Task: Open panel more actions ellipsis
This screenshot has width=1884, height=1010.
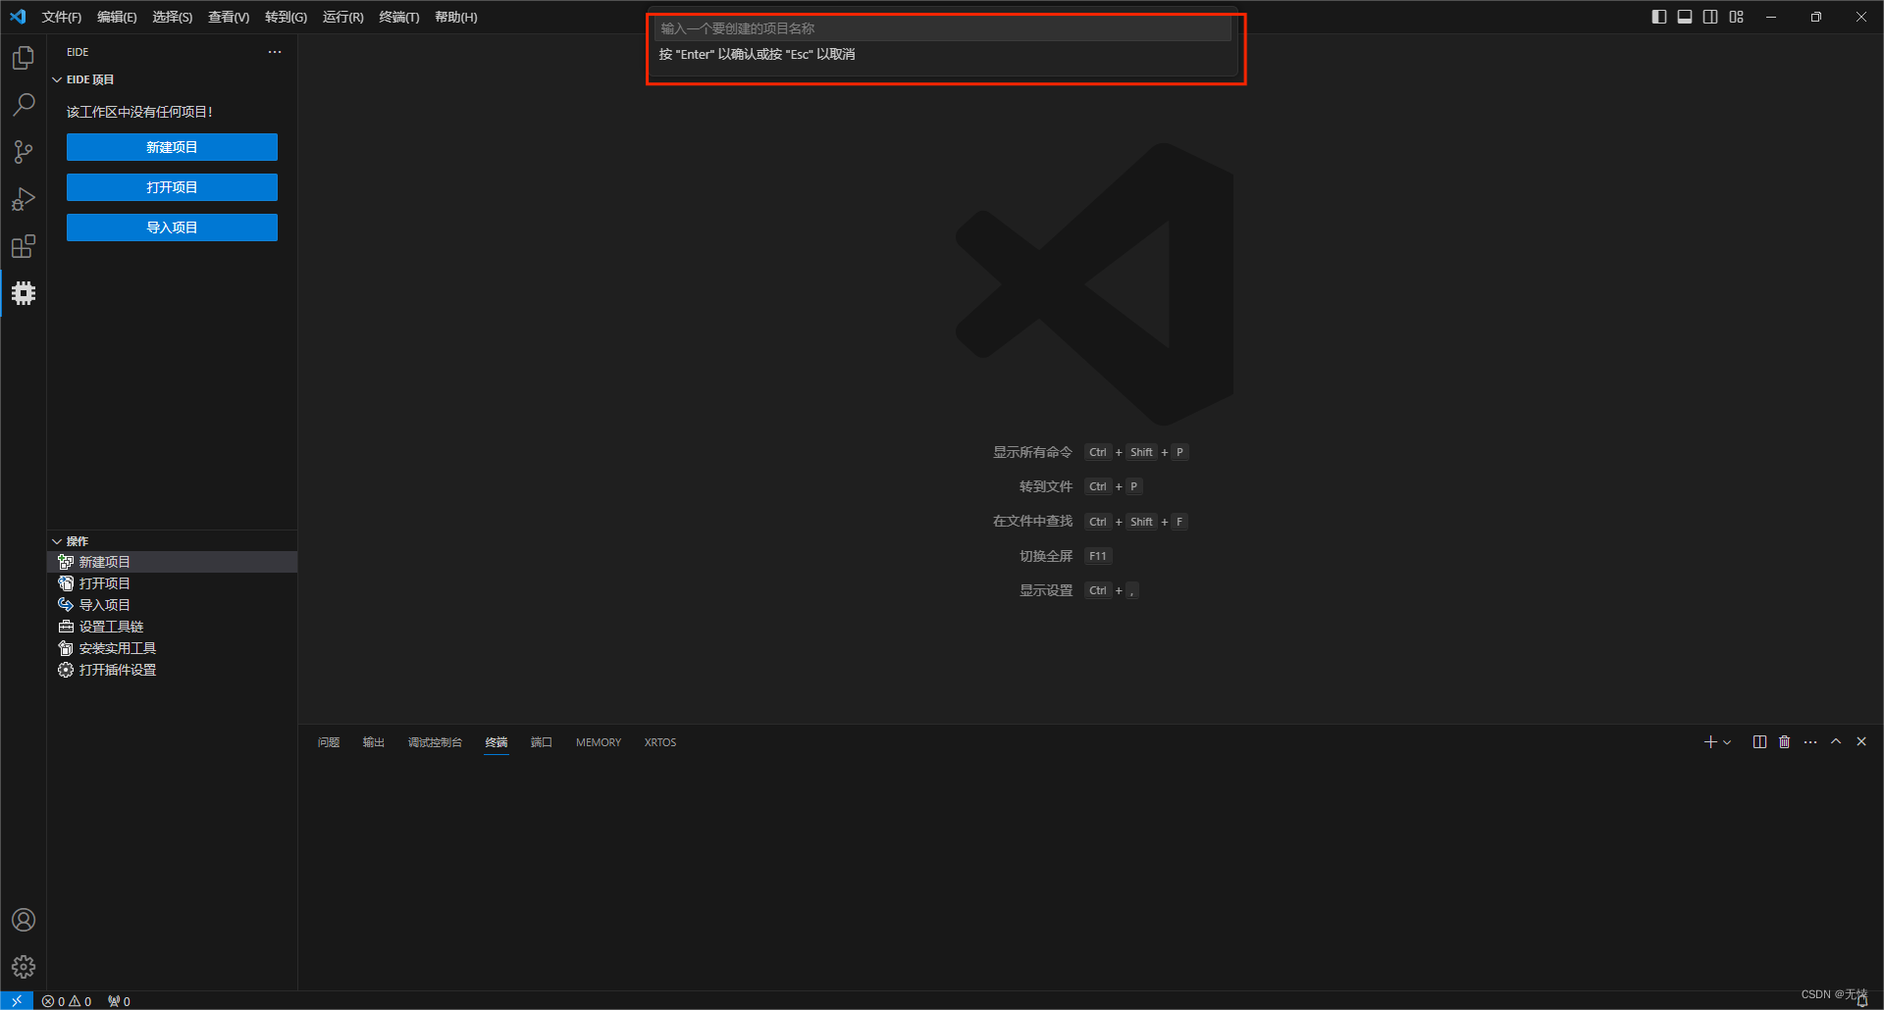Action: coord(1810,742)
